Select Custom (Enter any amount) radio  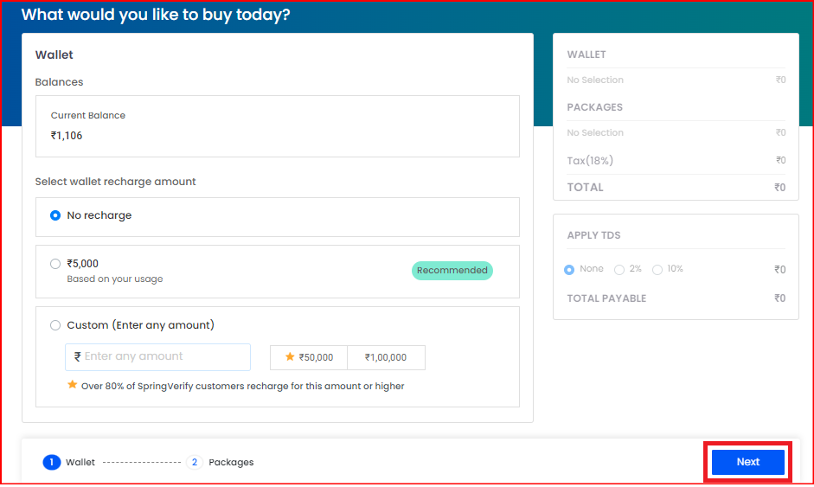[x=55, y=325]
